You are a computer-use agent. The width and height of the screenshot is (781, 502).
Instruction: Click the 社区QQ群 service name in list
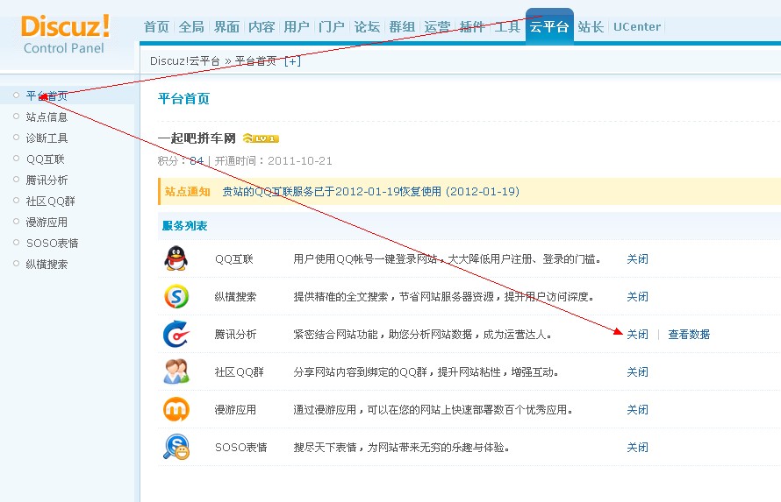pyautogui.click(x=239, y=372)
